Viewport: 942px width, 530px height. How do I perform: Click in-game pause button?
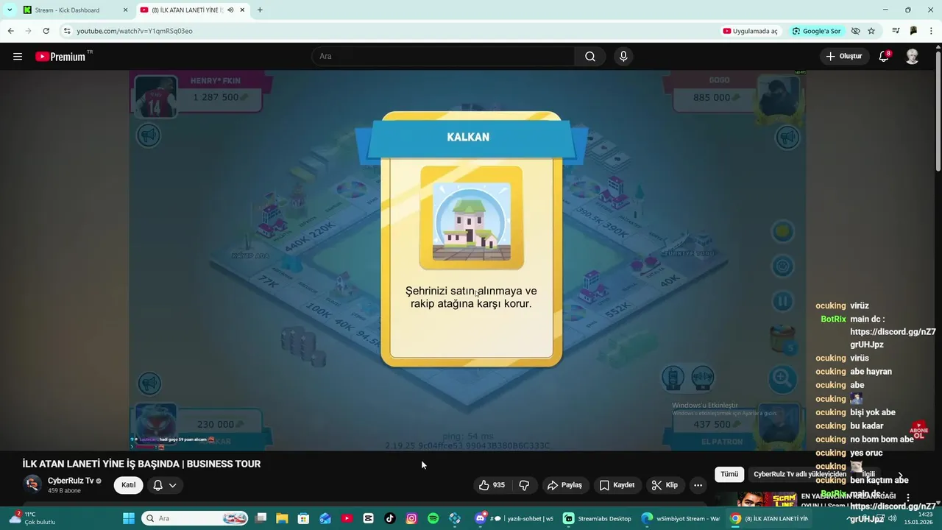[x=782, y=301]
